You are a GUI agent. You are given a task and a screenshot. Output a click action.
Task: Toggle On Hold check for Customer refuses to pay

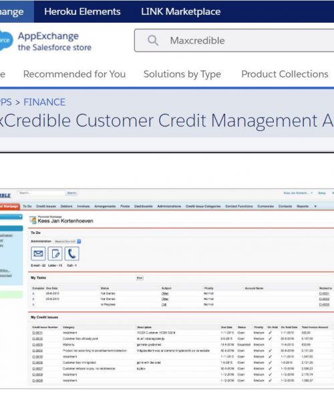point(271,368)
